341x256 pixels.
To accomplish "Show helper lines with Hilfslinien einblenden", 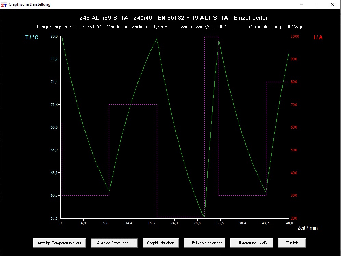I will click(x=204, y=243).
